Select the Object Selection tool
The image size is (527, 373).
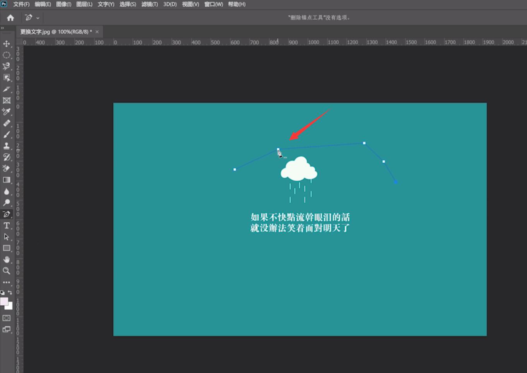(7, 78)
